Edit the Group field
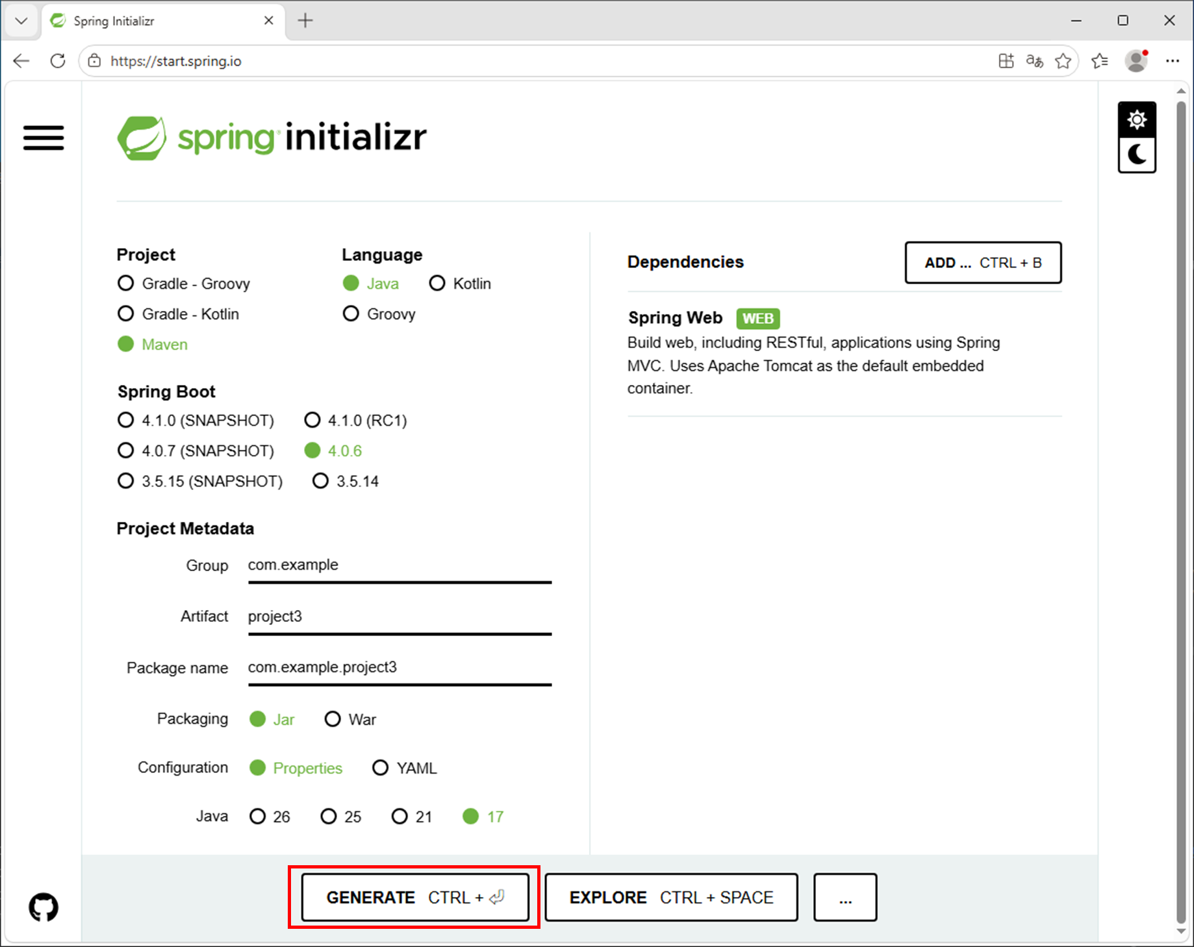 (400, 565)
